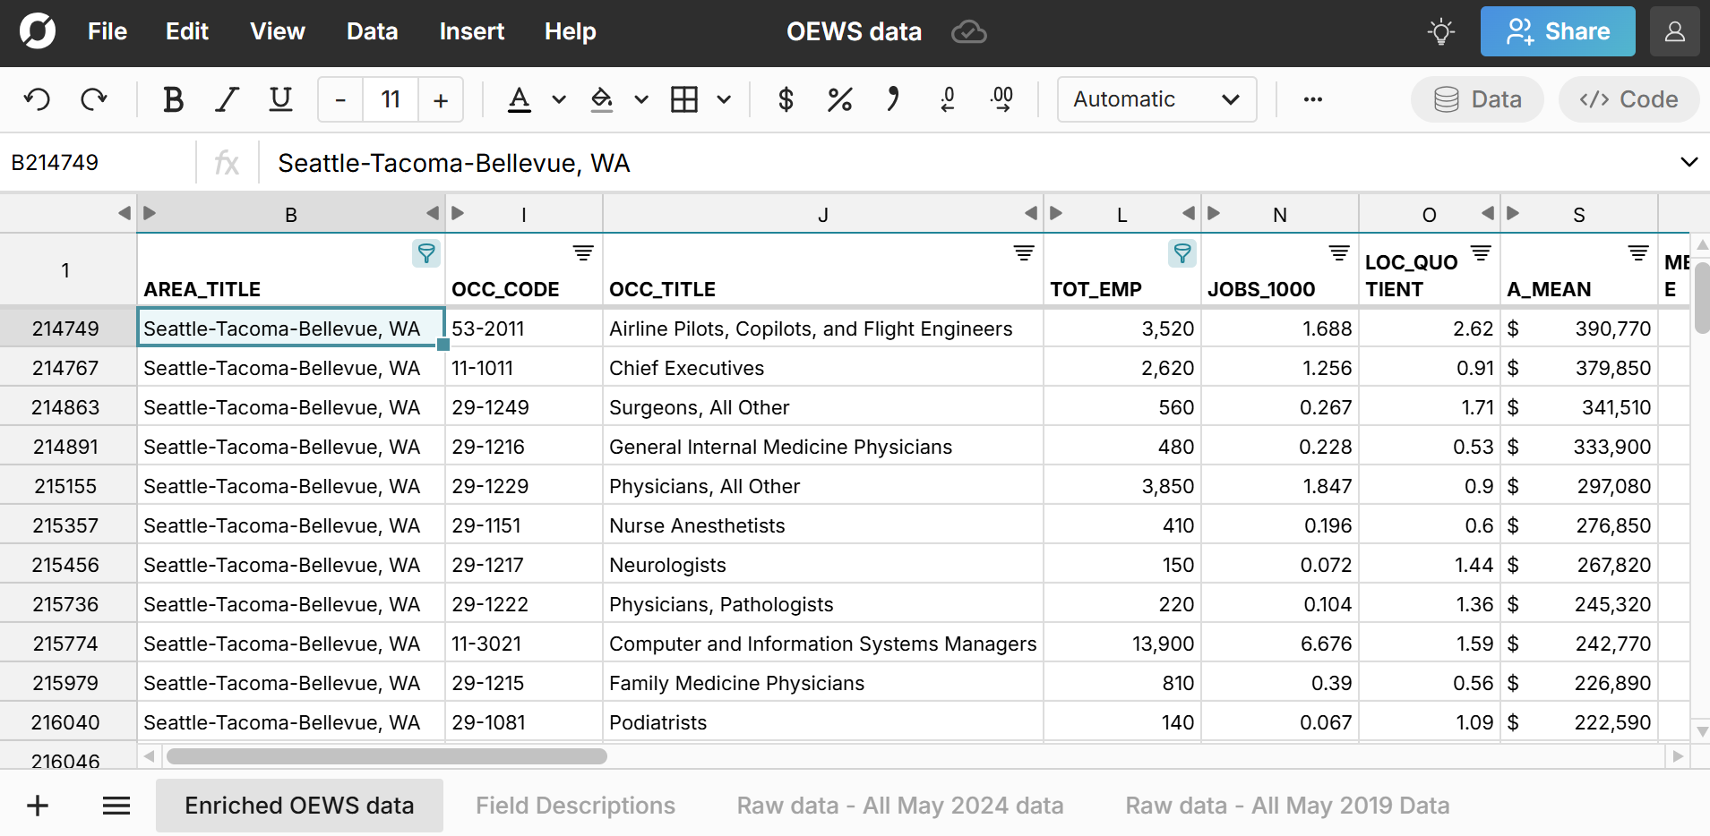Open the Automatic number format dropdown

[x=1156, y=99]
